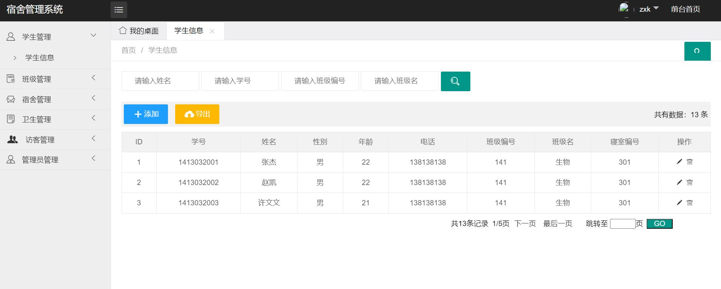
Task: Click the sofa icon next to 宿舍管理
Action: [11, 99]
